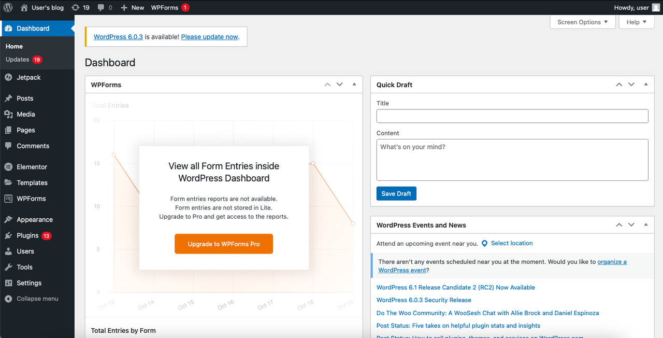Click the Total Entries by Form heading

[x=123, y=331]
